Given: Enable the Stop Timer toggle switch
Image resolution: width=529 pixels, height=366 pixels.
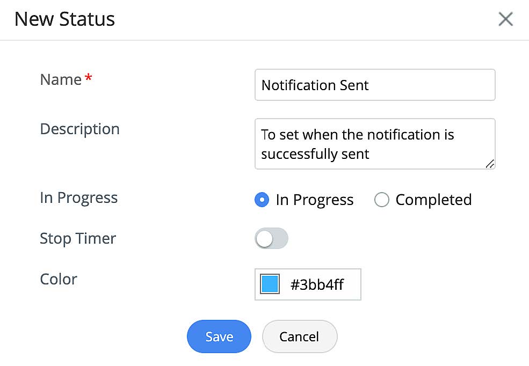Looking at the screenshot, I should 271,239.
